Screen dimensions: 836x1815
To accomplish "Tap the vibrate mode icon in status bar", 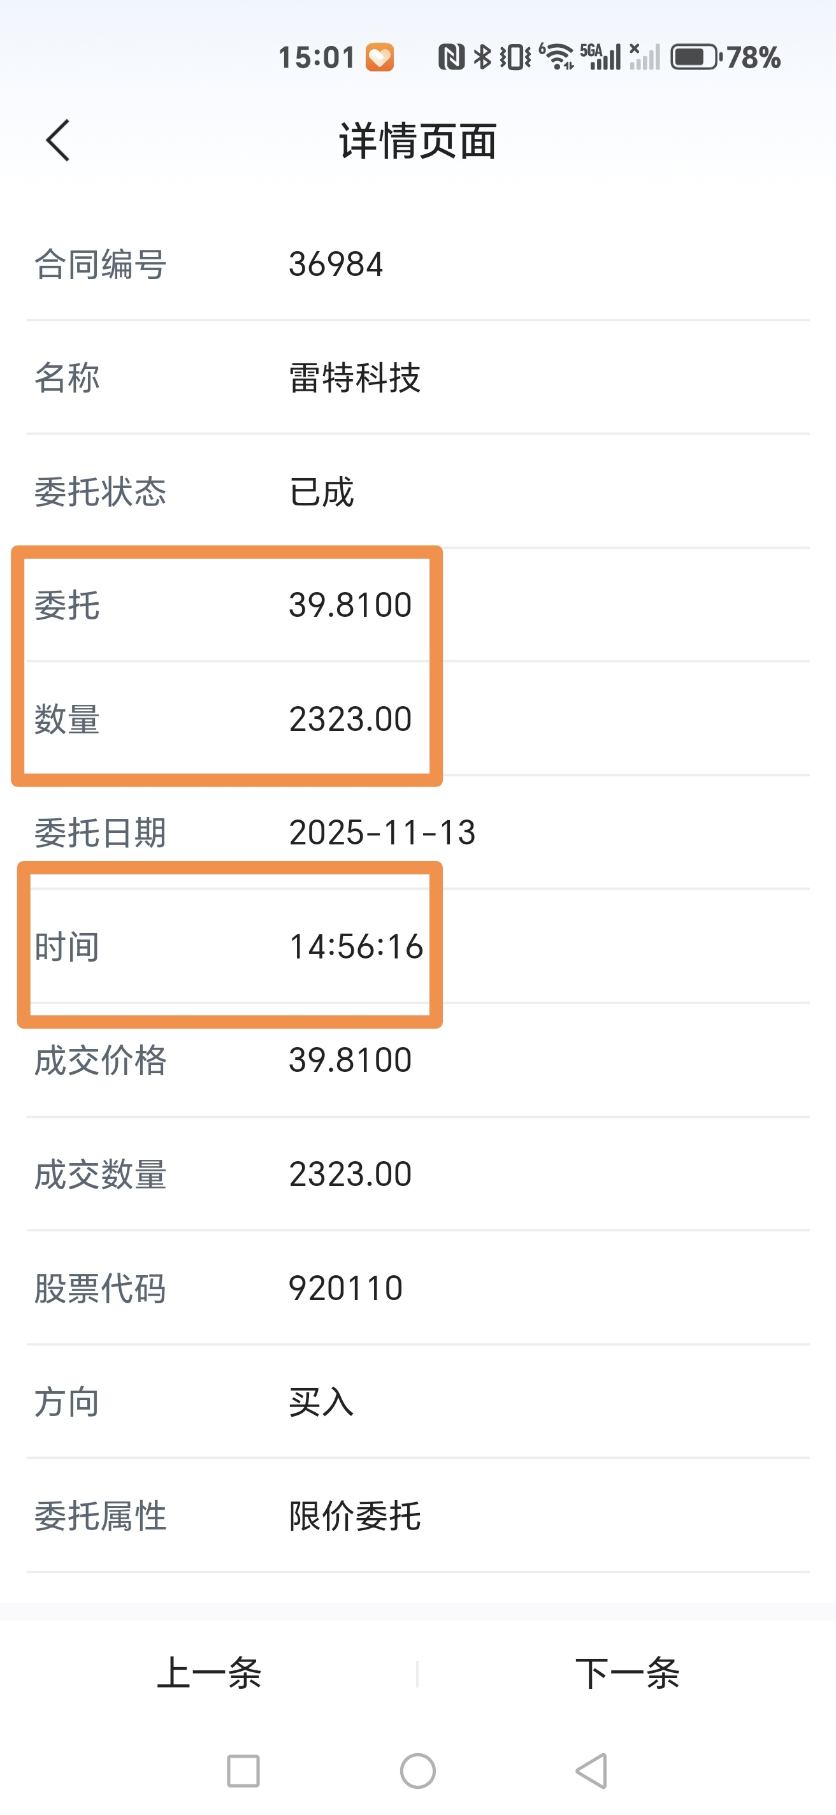I will tap(515, 57).
